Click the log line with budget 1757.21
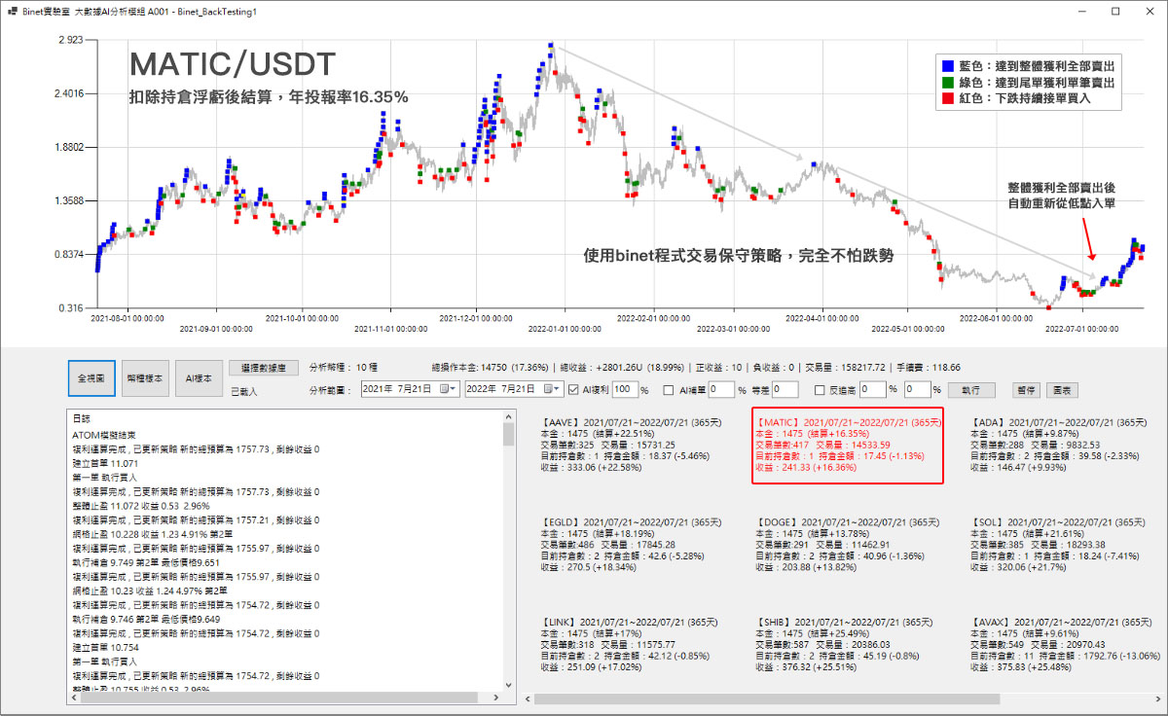1168x716 pixels. click(x=196, y=520)
